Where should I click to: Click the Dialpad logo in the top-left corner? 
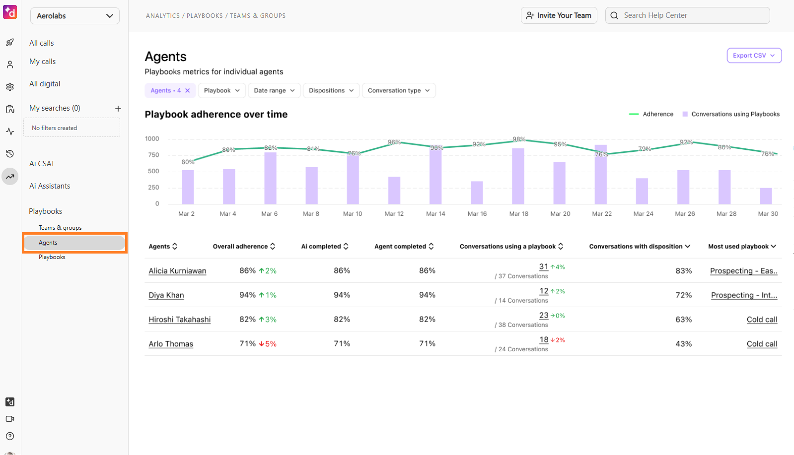pyautogui.click(x=10, y=12)
